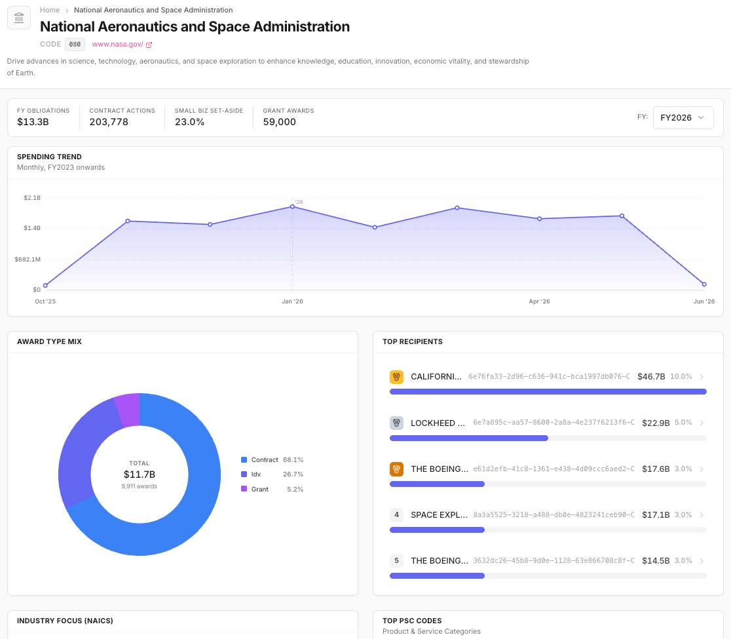Screen dimensions: 731x639
Task: Click the Idv 26.7% legend value
Action: (293, 474)
